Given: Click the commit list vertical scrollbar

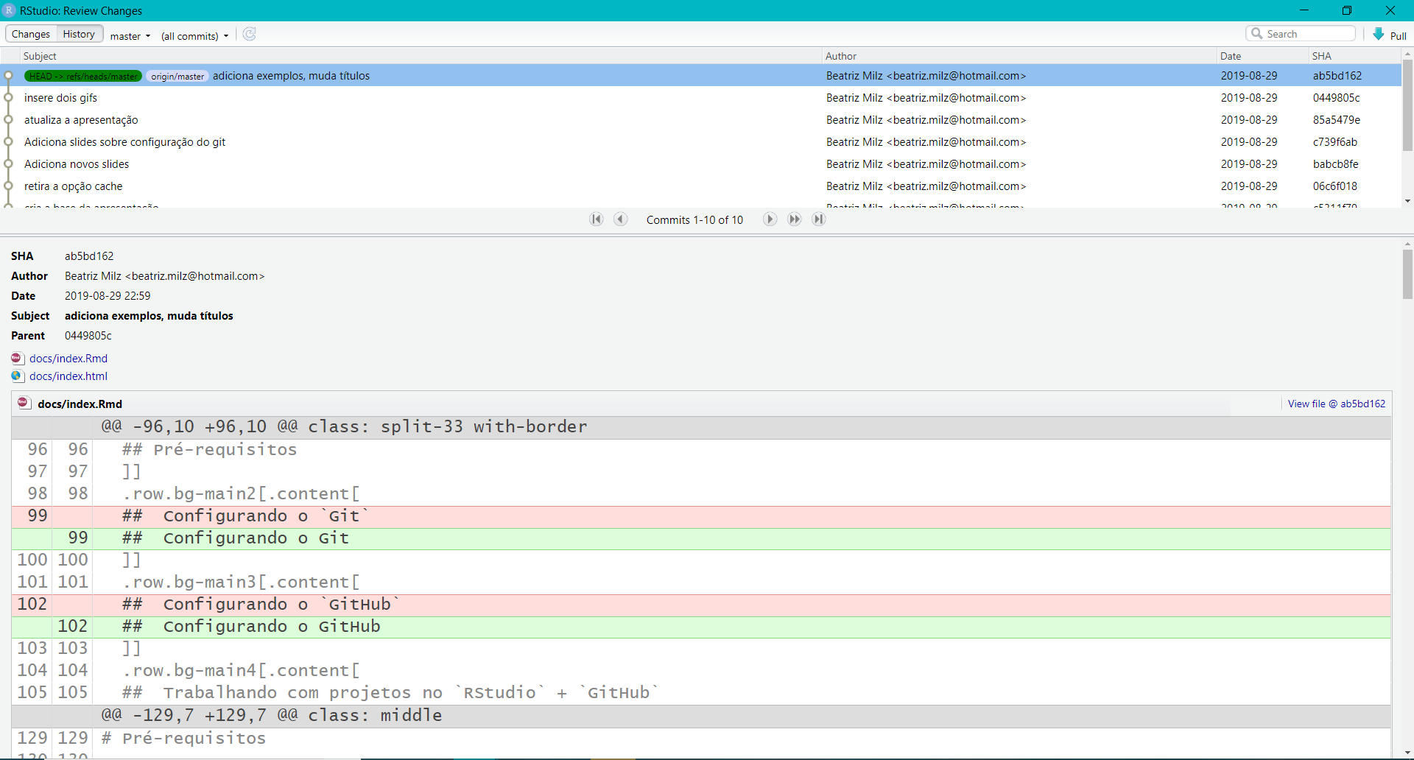Looking at the screenshot, I should 1407,103.
